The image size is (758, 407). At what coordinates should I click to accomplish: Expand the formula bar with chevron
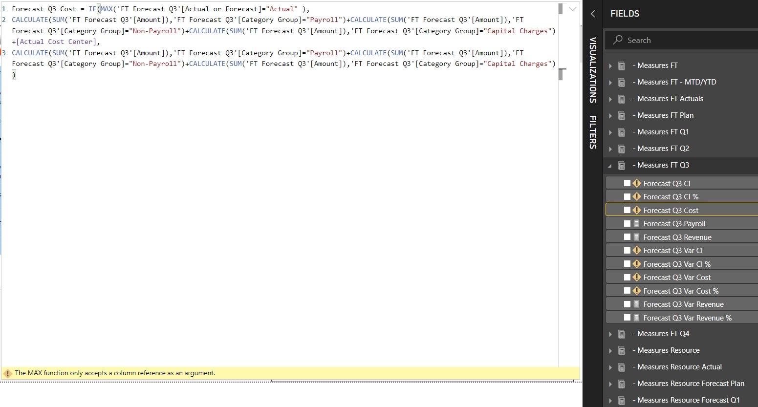pos(573,9)
